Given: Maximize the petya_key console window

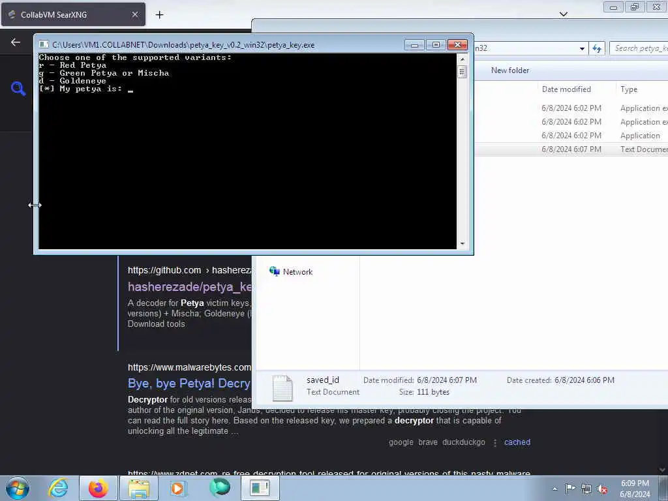Looking at the screenshot, I should [436, 45].
